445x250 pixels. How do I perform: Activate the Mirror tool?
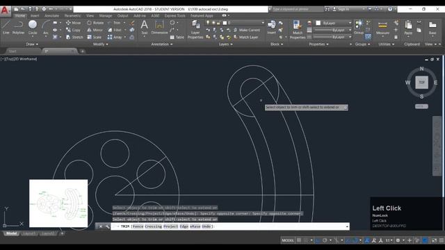pos(95,30)
